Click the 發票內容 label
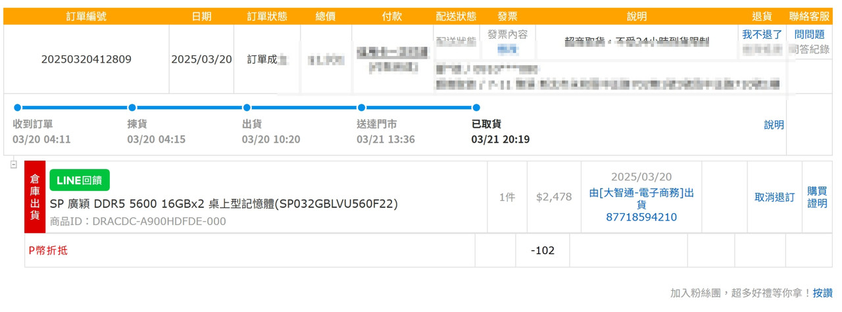The image size is (842, 312). click(x=507, y=34)
